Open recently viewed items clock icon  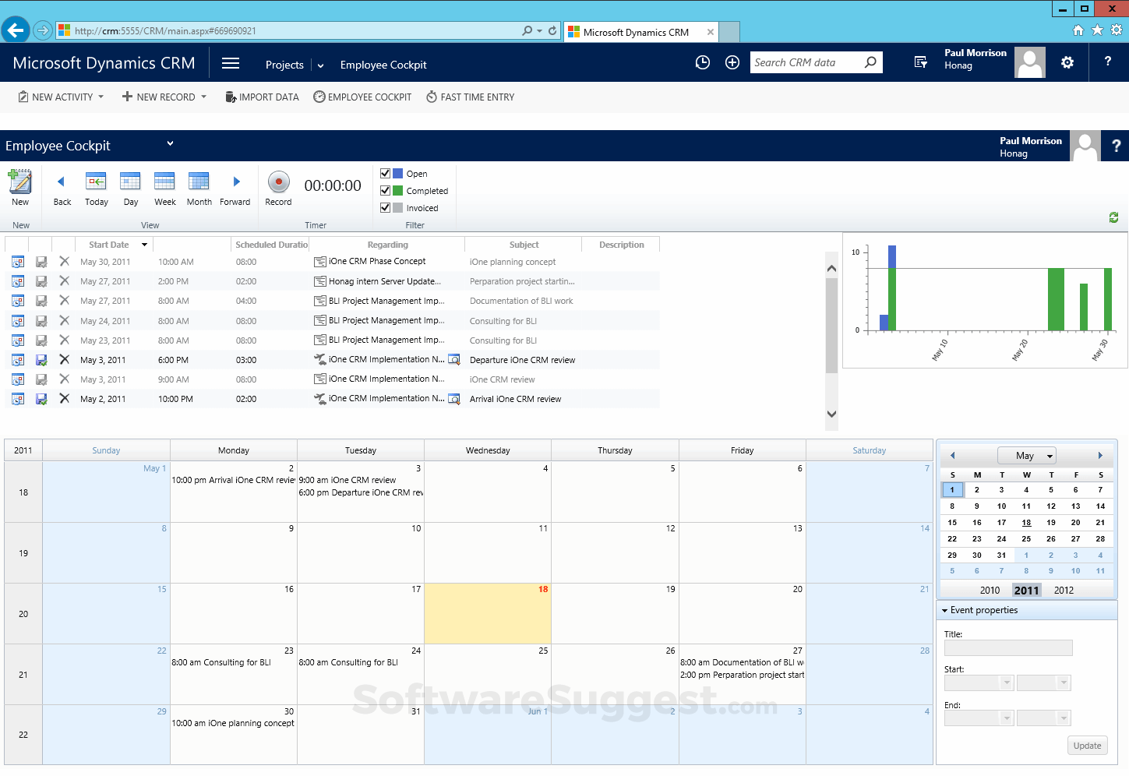702,62
